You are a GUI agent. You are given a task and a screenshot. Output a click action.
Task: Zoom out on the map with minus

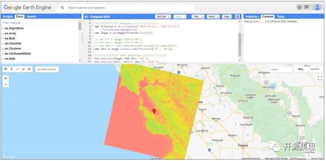[6, 84]
